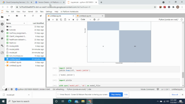Cut selected cell with scissors icon
The image size is (185, 104).
coord(57,20)
